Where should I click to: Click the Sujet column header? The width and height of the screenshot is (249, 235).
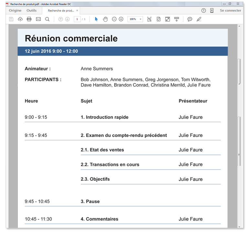[x=86, y=101]
